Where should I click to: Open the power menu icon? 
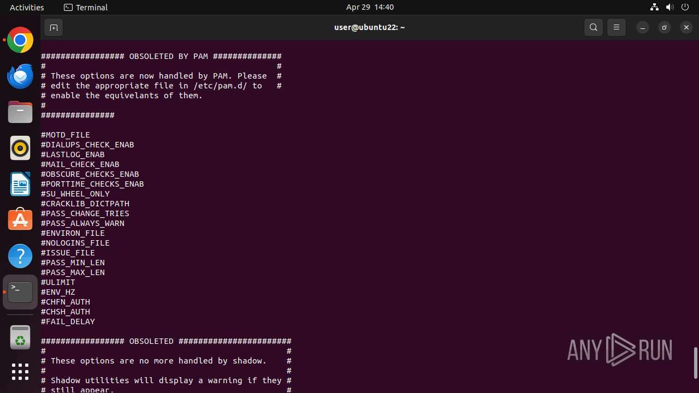pyautogui.click(x=686, y=7)
